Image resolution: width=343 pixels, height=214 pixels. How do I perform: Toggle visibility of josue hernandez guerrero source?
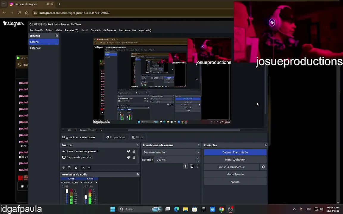129,151
